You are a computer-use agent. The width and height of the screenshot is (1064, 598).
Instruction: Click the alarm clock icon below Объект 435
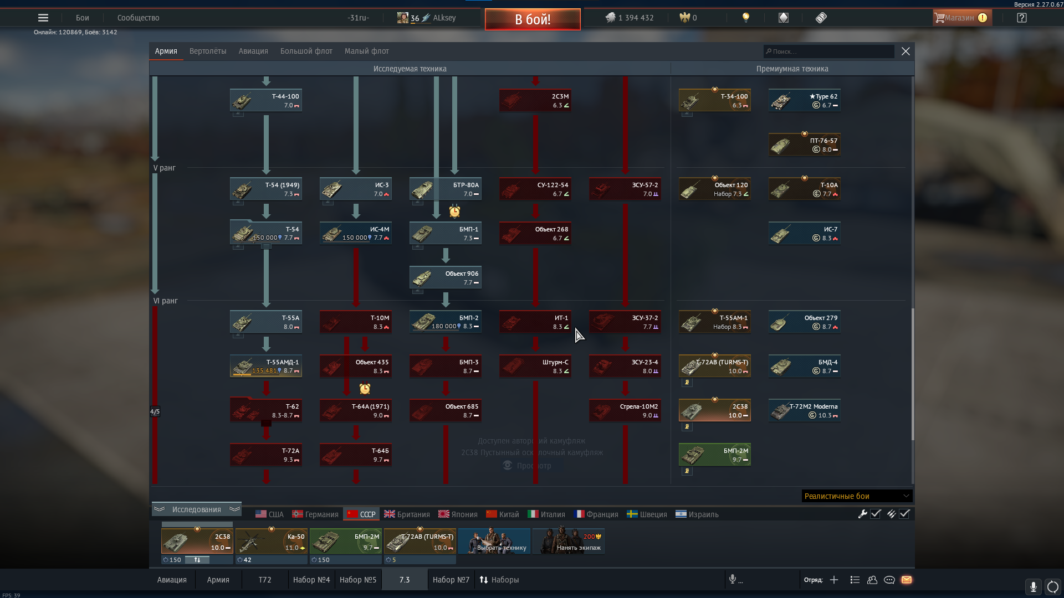click(365, 389)
